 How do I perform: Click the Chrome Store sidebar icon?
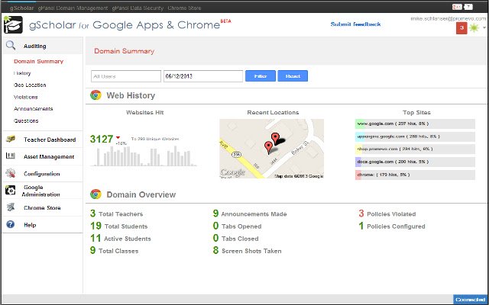pos(11,207)
